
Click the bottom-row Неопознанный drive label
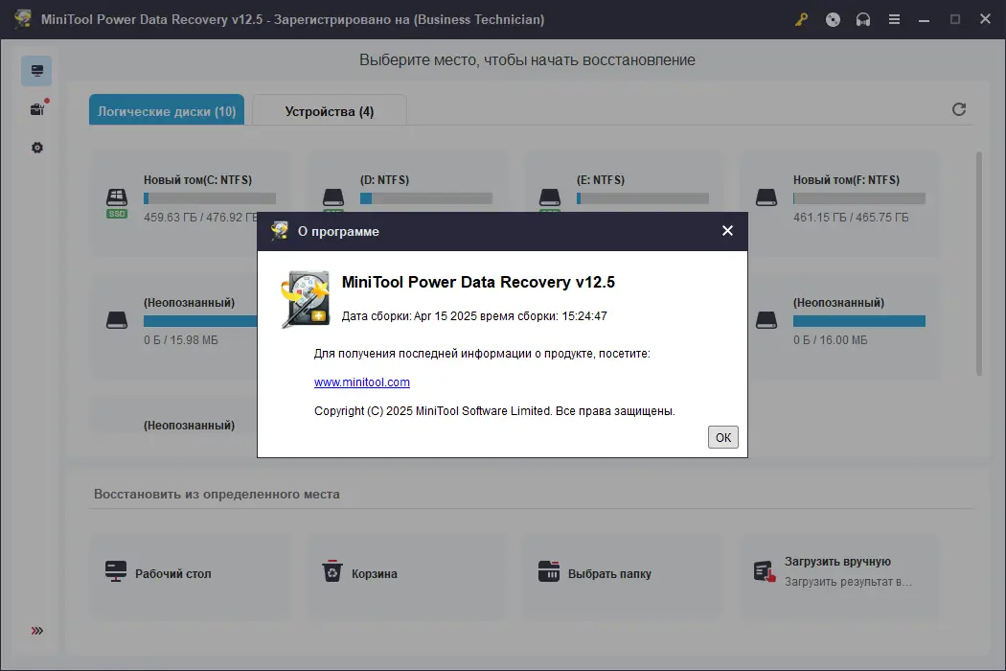[190, 425]
